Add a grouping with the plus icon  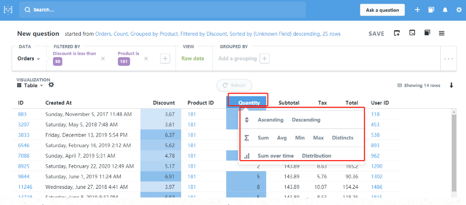click(265, 58)
